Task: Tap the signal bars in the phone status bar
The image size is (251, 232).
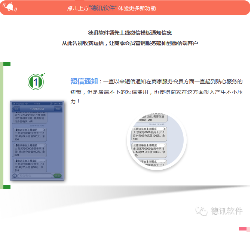Action: click(14, 104)
